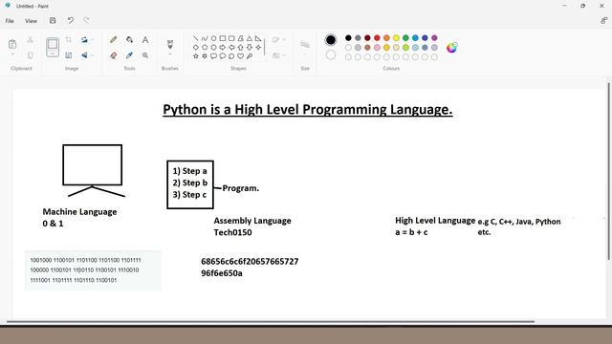The image size is (612, 344).
Task: Click the horizontal scrollbar below the canvas
Action: (x=270, y=322)
